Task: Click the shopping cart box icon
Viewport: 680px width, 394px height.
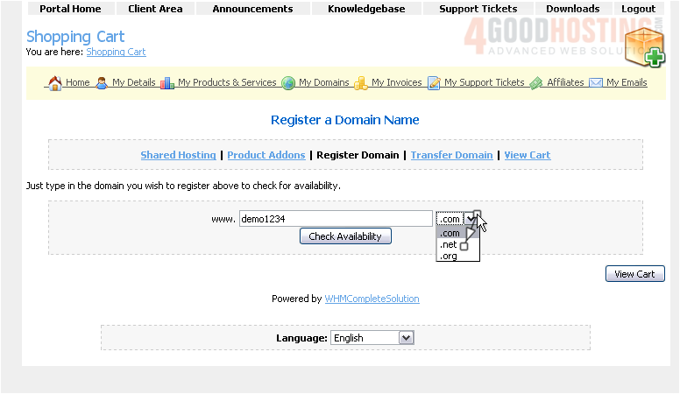Action: point(644,46)
